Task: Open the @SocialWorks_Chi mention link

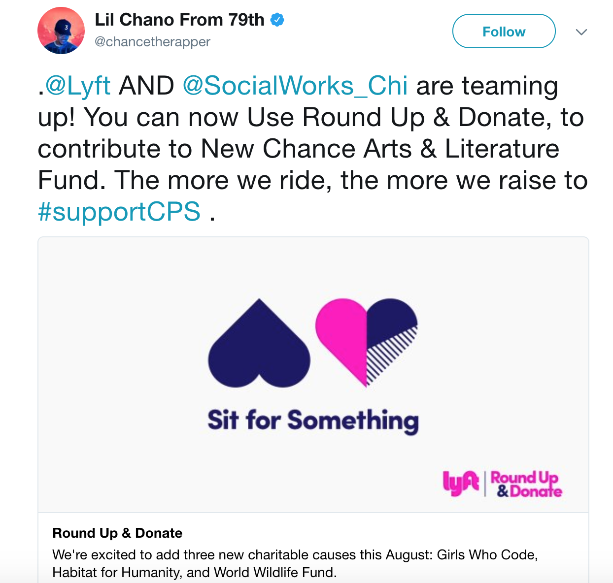Action: point(295,86)
